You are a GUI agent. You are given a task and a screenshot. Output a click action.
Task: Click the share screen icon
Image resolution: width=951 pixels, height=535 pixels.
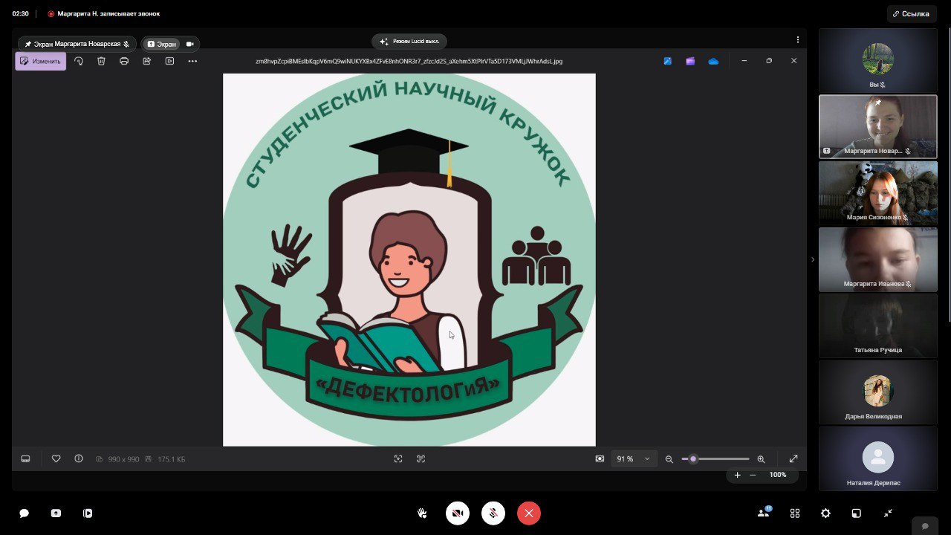(56, 513)
